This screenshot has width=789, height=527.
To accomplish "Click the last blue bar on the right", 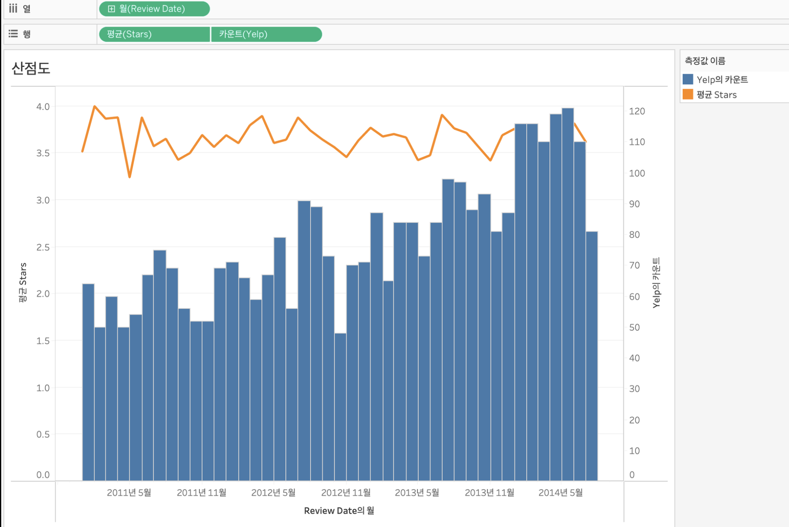I will click(592, 355).
